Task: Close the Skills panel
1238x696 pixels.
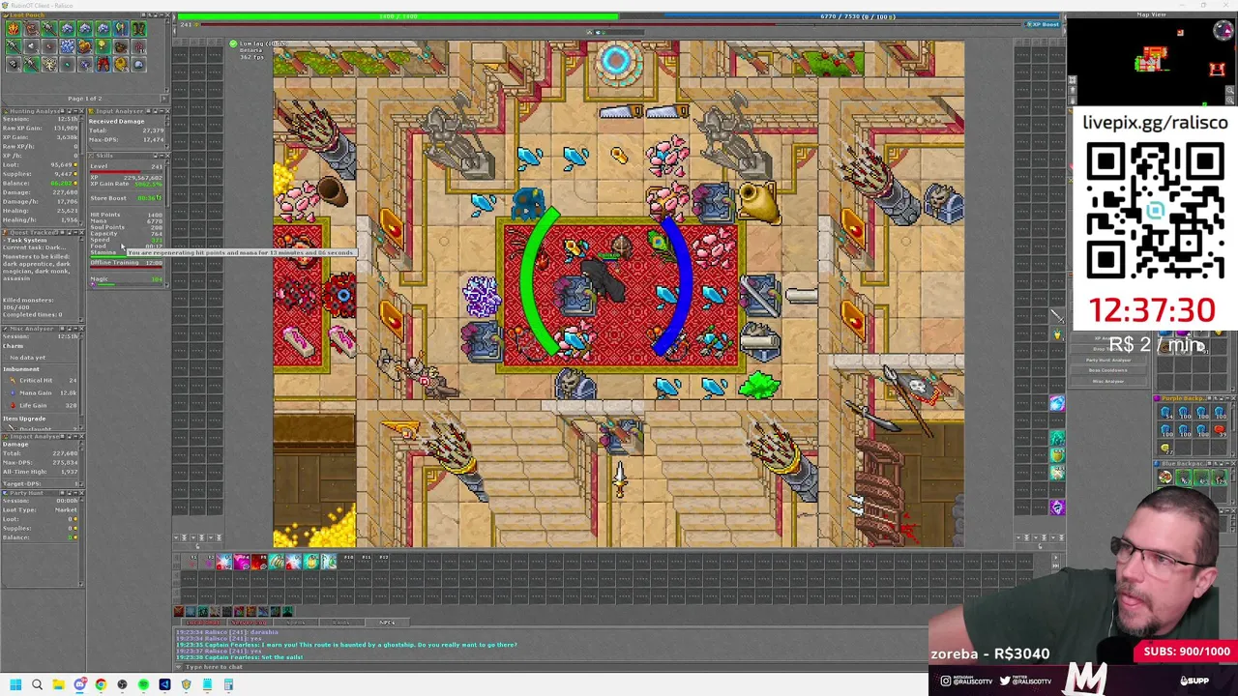Action: 166,156
